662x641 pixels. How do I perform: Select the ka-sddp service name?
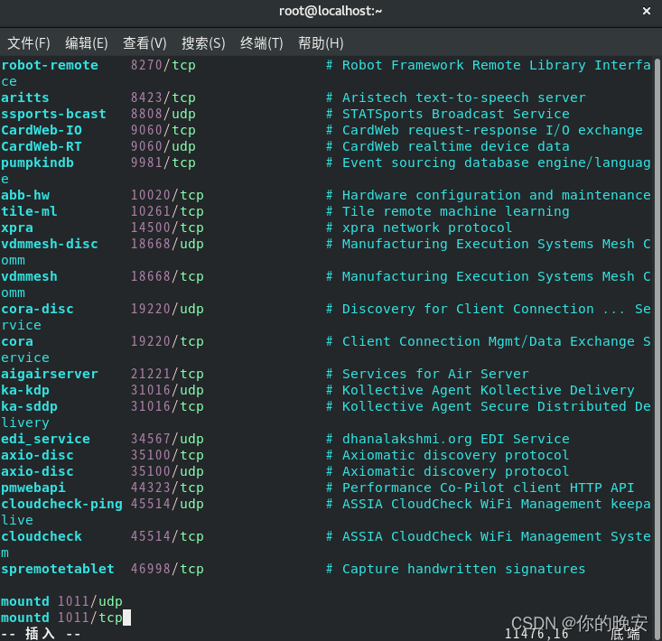[29, 406]
